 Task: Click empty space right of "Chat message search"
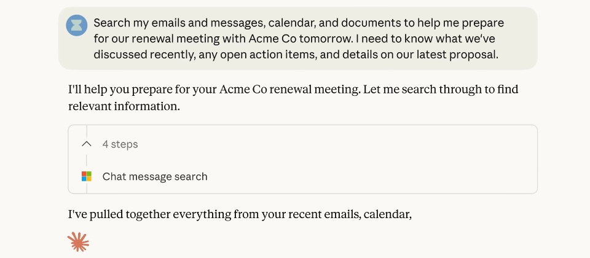369,176
